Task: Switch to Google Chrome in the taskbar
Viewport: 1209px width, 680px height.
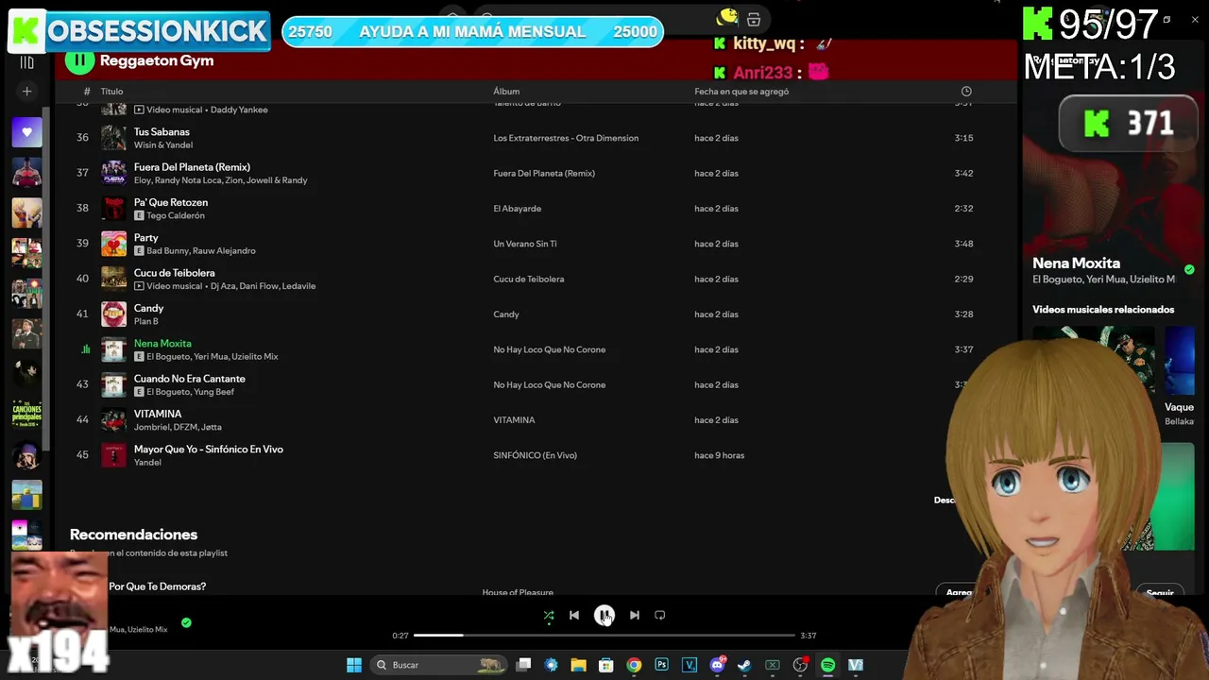Action: point(634,665)
